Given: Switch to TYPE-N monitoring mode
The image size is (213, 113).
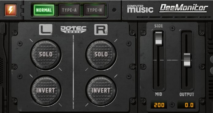Looking at the screenshot, I should (94, 10).
